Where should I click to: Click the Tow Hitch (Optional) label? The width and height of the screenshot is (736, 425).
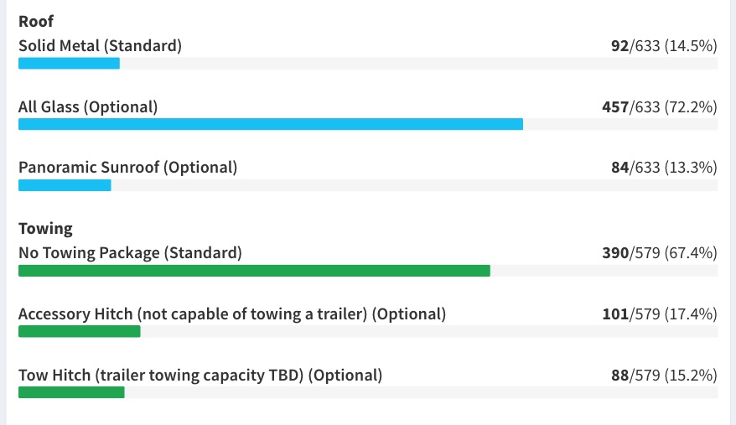(200, 376)
